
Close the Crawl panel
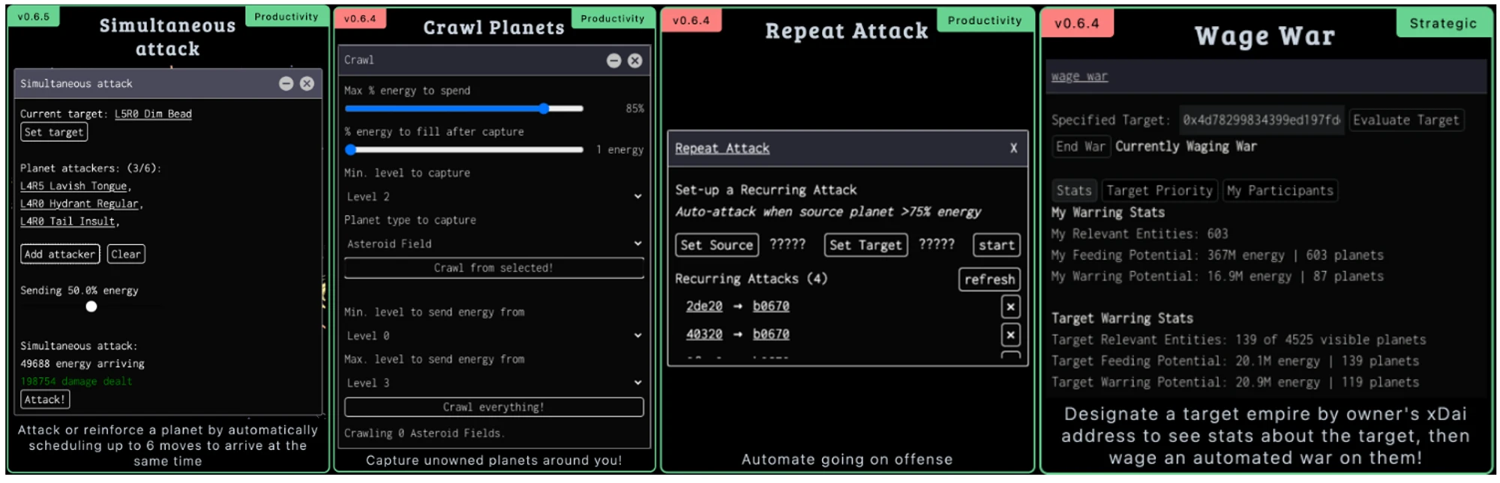point(635,61)
